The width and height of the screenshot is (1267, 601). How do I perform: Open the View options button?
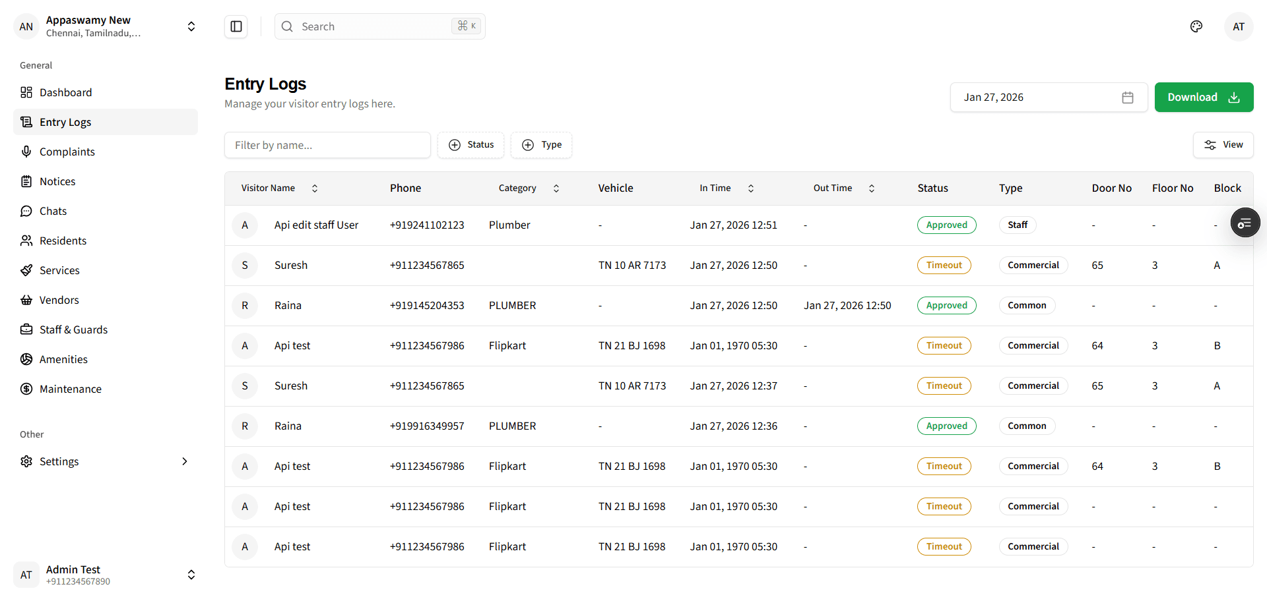pos(1223,145)
